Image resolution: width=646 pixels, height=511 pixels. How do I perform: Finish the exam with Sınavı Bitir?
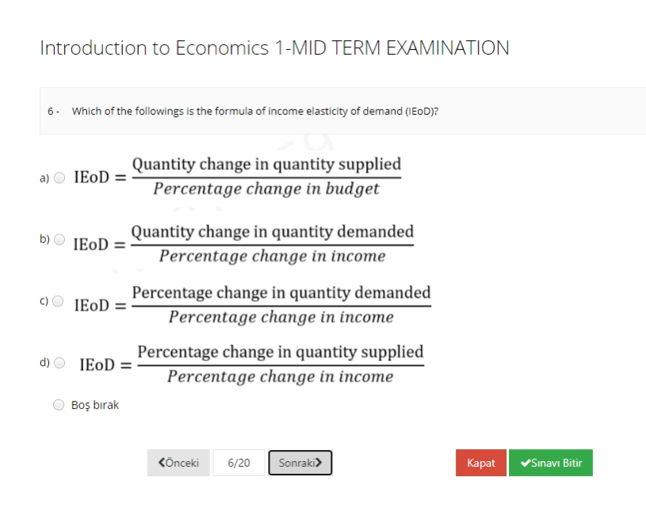pyautogui.click(x=550, y=463)
